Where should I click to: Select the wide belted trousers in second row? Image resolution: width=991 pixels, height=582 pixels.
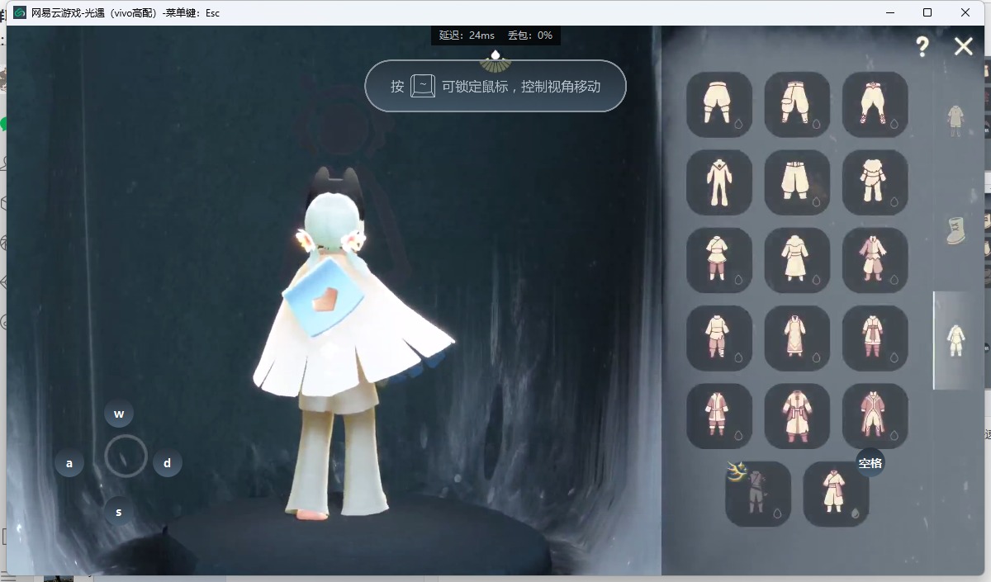tap(797, 182)
